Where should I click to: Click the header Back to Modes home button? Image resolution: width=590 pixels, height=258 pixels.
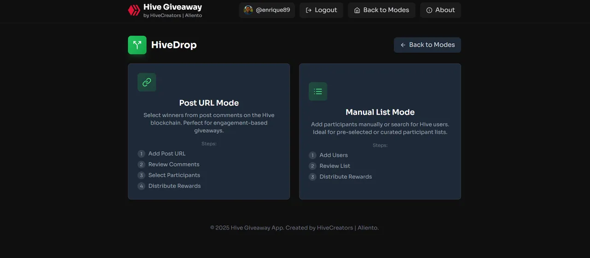[x=382, y=10]
